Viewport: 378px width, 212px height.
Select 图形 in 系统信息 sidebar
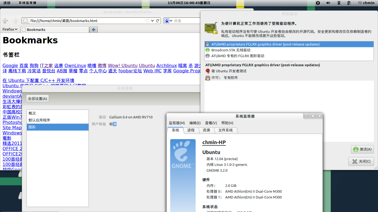(58, 127)
